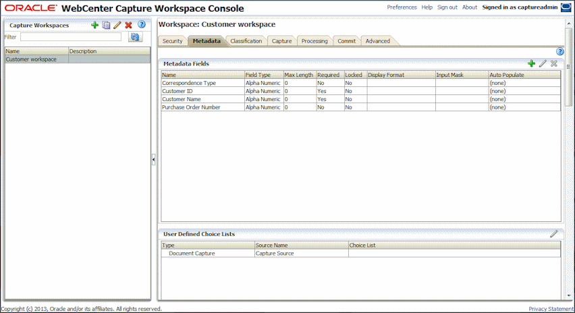Click the Choice List column header
The image size is (575, 313).
point(455,245)
